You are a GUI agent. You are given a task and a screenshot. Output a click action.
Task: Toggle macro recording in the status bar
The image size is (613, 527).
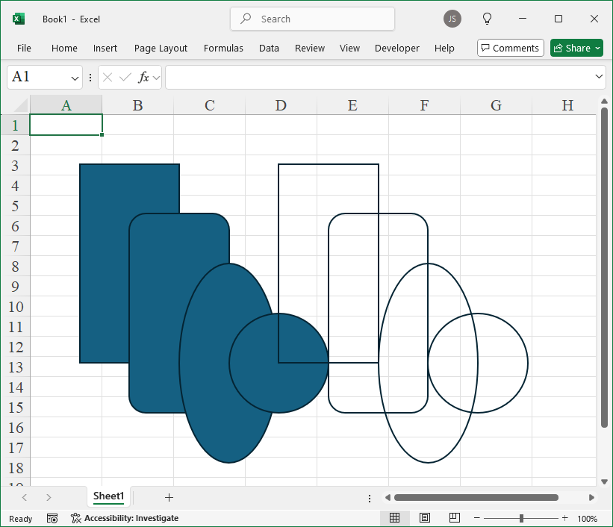[x=52, y=517]
